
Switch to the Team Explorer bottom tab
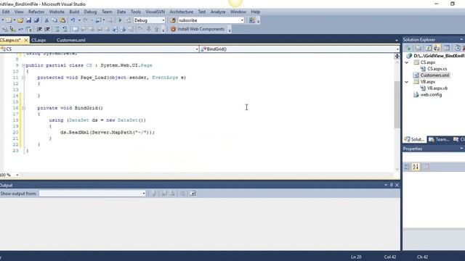[x=439, y=139]
